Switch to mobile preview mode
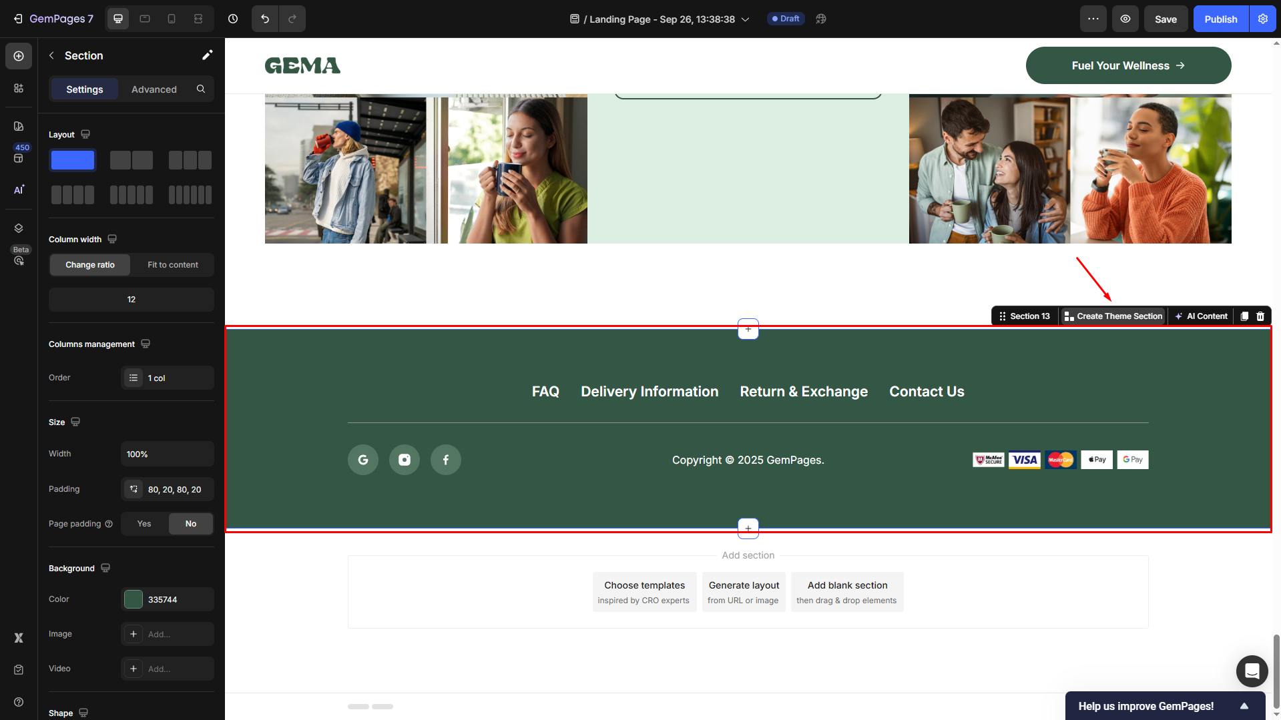The width and height of the screenshot is (1281, 720). pos(172,19)
